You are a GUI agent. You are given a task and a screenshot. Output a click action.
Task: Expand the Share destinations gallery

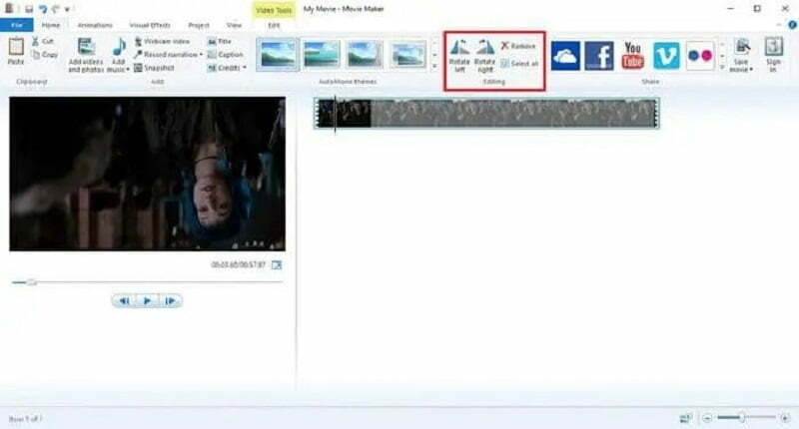coord(722,67)
